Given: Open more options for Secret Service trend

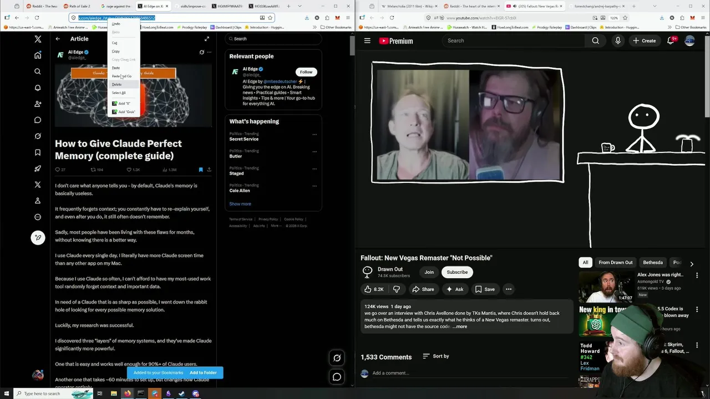Looking at the screenshot, I should click(315, 134).
